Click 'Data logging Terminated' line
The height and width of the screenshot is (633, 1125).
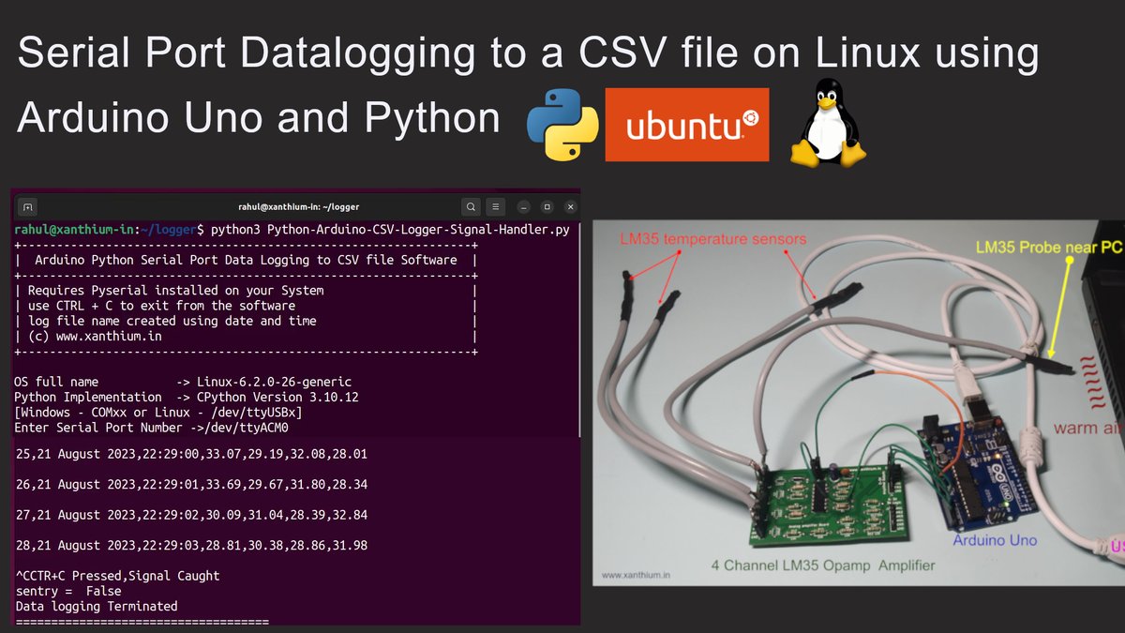97,606
